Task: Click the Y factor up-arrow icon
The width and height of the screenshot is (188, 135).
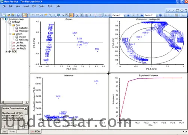Action: (x=160, y=15)
